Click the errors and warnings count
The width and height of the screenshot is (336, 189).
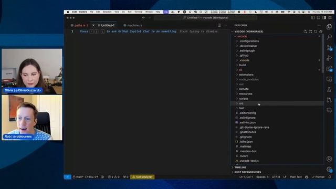click(x=113, y=177)
